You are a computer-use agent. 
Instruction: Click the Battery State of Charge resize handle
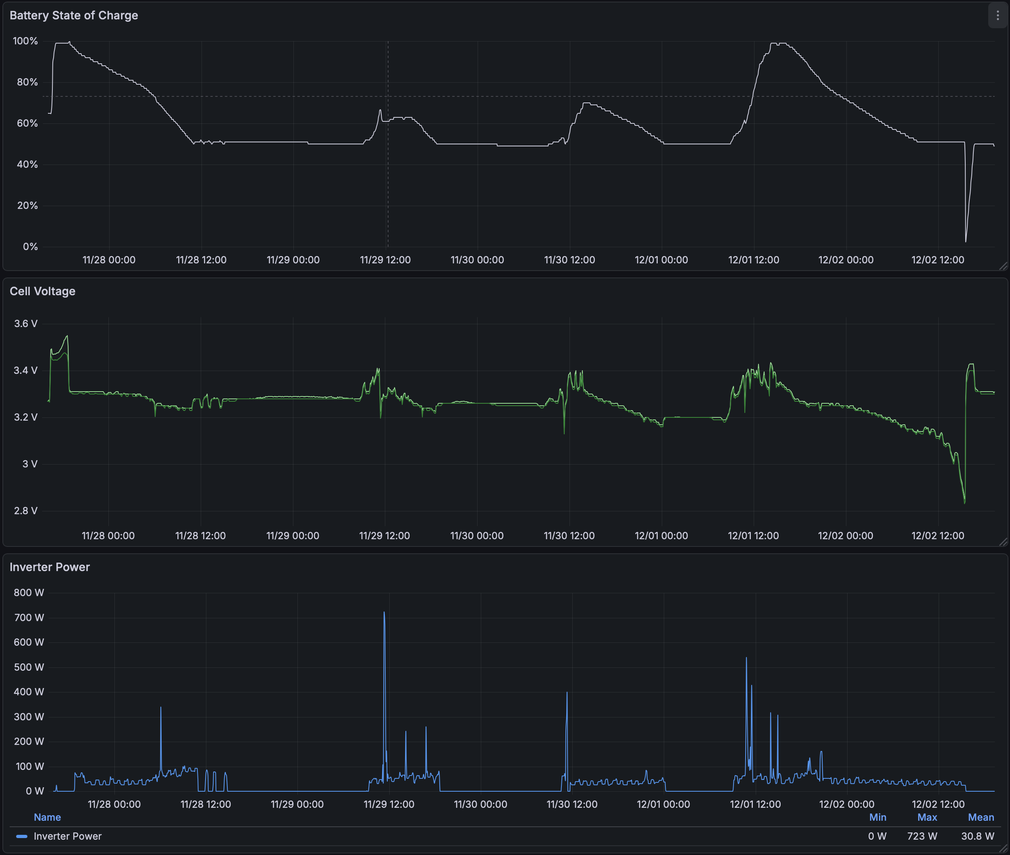(1003, 266)
